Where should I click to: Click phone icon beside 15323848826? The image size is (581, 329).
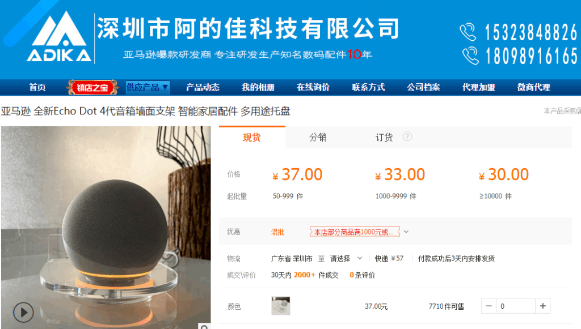tap(468, 32)
